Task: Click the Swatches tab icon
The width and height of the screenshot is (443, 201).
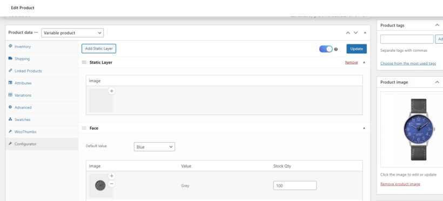Action: pyautogui.click(x=10, y=119)
